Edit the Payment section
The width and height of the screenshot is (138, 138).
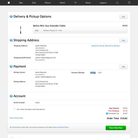tap(123, 67)
